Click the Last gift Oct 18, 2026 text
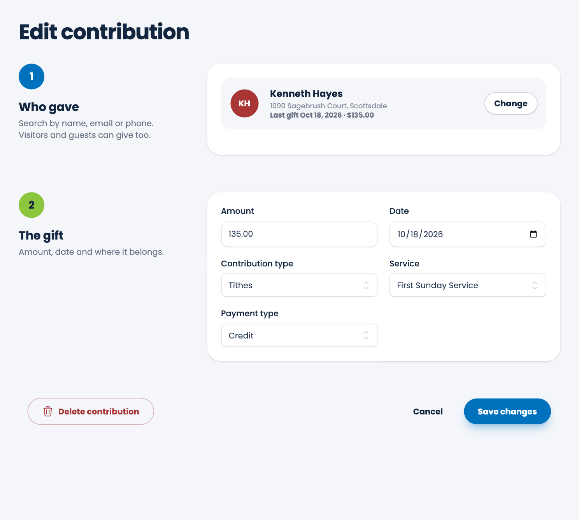 306,115
